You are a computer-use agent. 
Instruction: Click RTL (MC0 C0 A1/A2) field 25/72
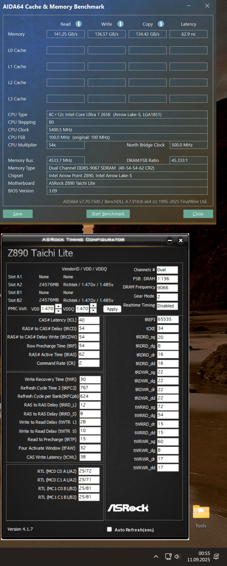89,471
